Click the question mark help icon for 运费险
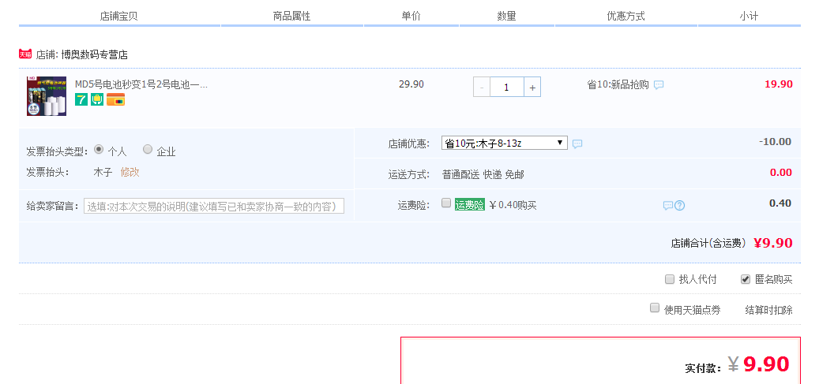The width and height of the screenshot is (819, 384). (x=679, y=205)
